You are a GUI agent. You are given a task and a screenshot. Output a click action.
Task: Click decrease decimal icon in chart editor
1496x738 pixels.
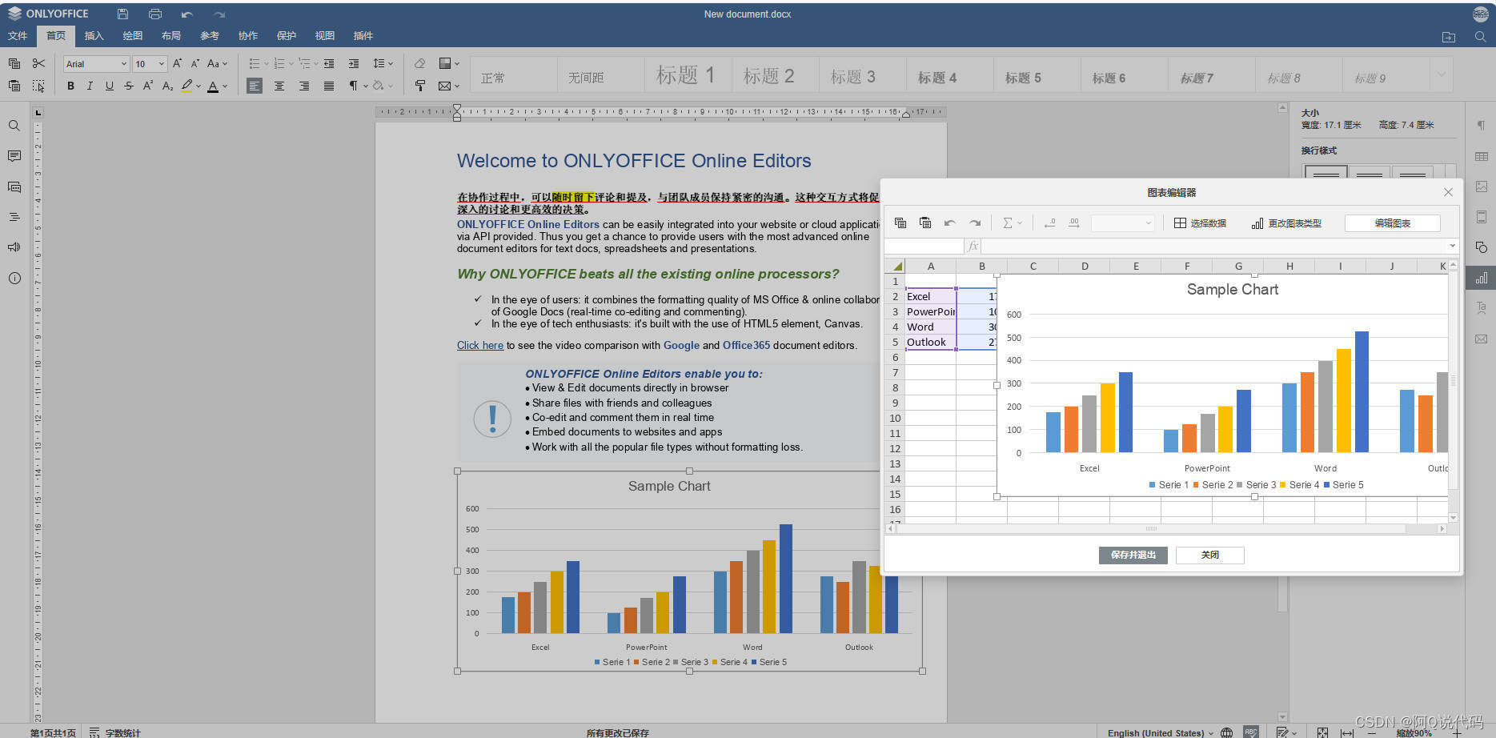tap(1049, 223)
